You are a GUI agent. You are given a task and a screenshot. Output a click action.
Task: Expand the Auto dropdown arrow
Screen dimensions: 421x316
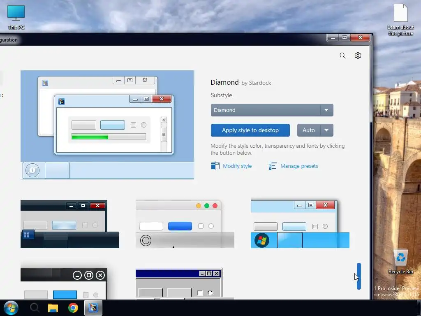[x=326, y=130]
